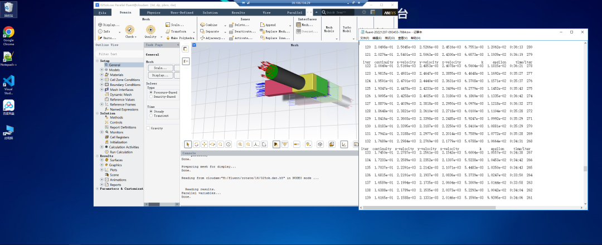This screenshot has width=602, height=245.
Task: Select Initialization in outline tree
Action: 119,142
